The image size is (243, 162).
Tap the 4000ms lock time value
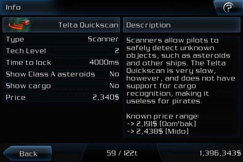coord(104,63)
